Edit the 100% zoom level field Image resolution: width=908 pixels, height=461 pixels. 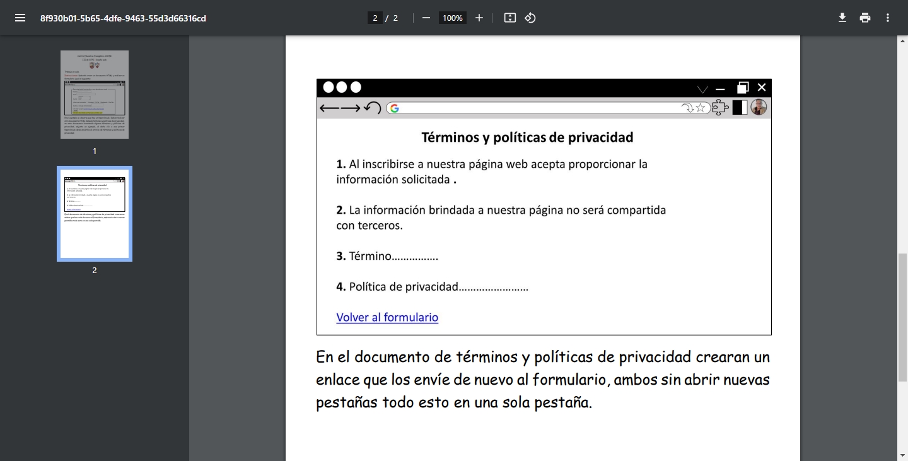(x=453, y=18)
